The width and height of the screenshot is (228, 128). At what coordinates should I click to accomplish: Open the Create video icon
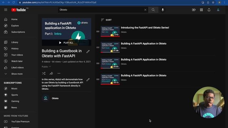click(x=194, y=10)
